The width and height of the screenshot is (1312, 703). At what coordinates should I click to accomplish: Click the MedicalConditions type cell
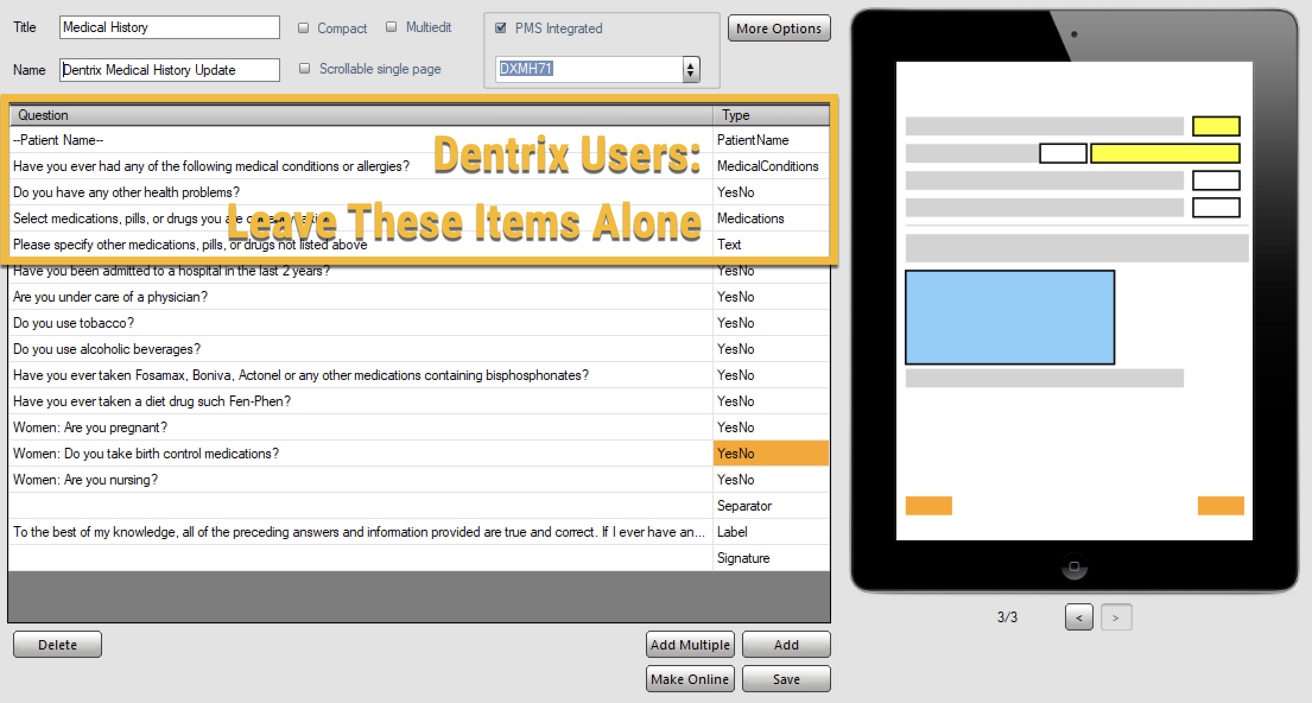[771, 166]
